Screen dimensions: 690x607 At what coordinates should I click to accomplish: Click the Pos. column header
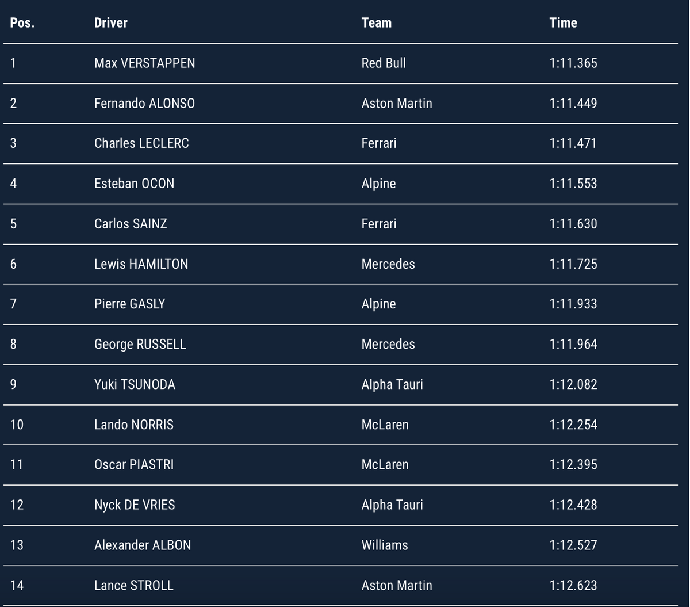tap(22, 23)
